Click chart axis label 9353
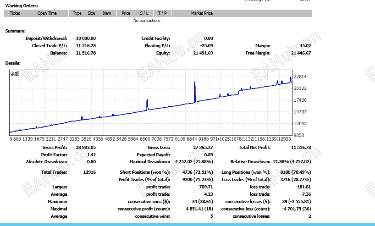Screen dimensions: 375x226 (299, 135)
